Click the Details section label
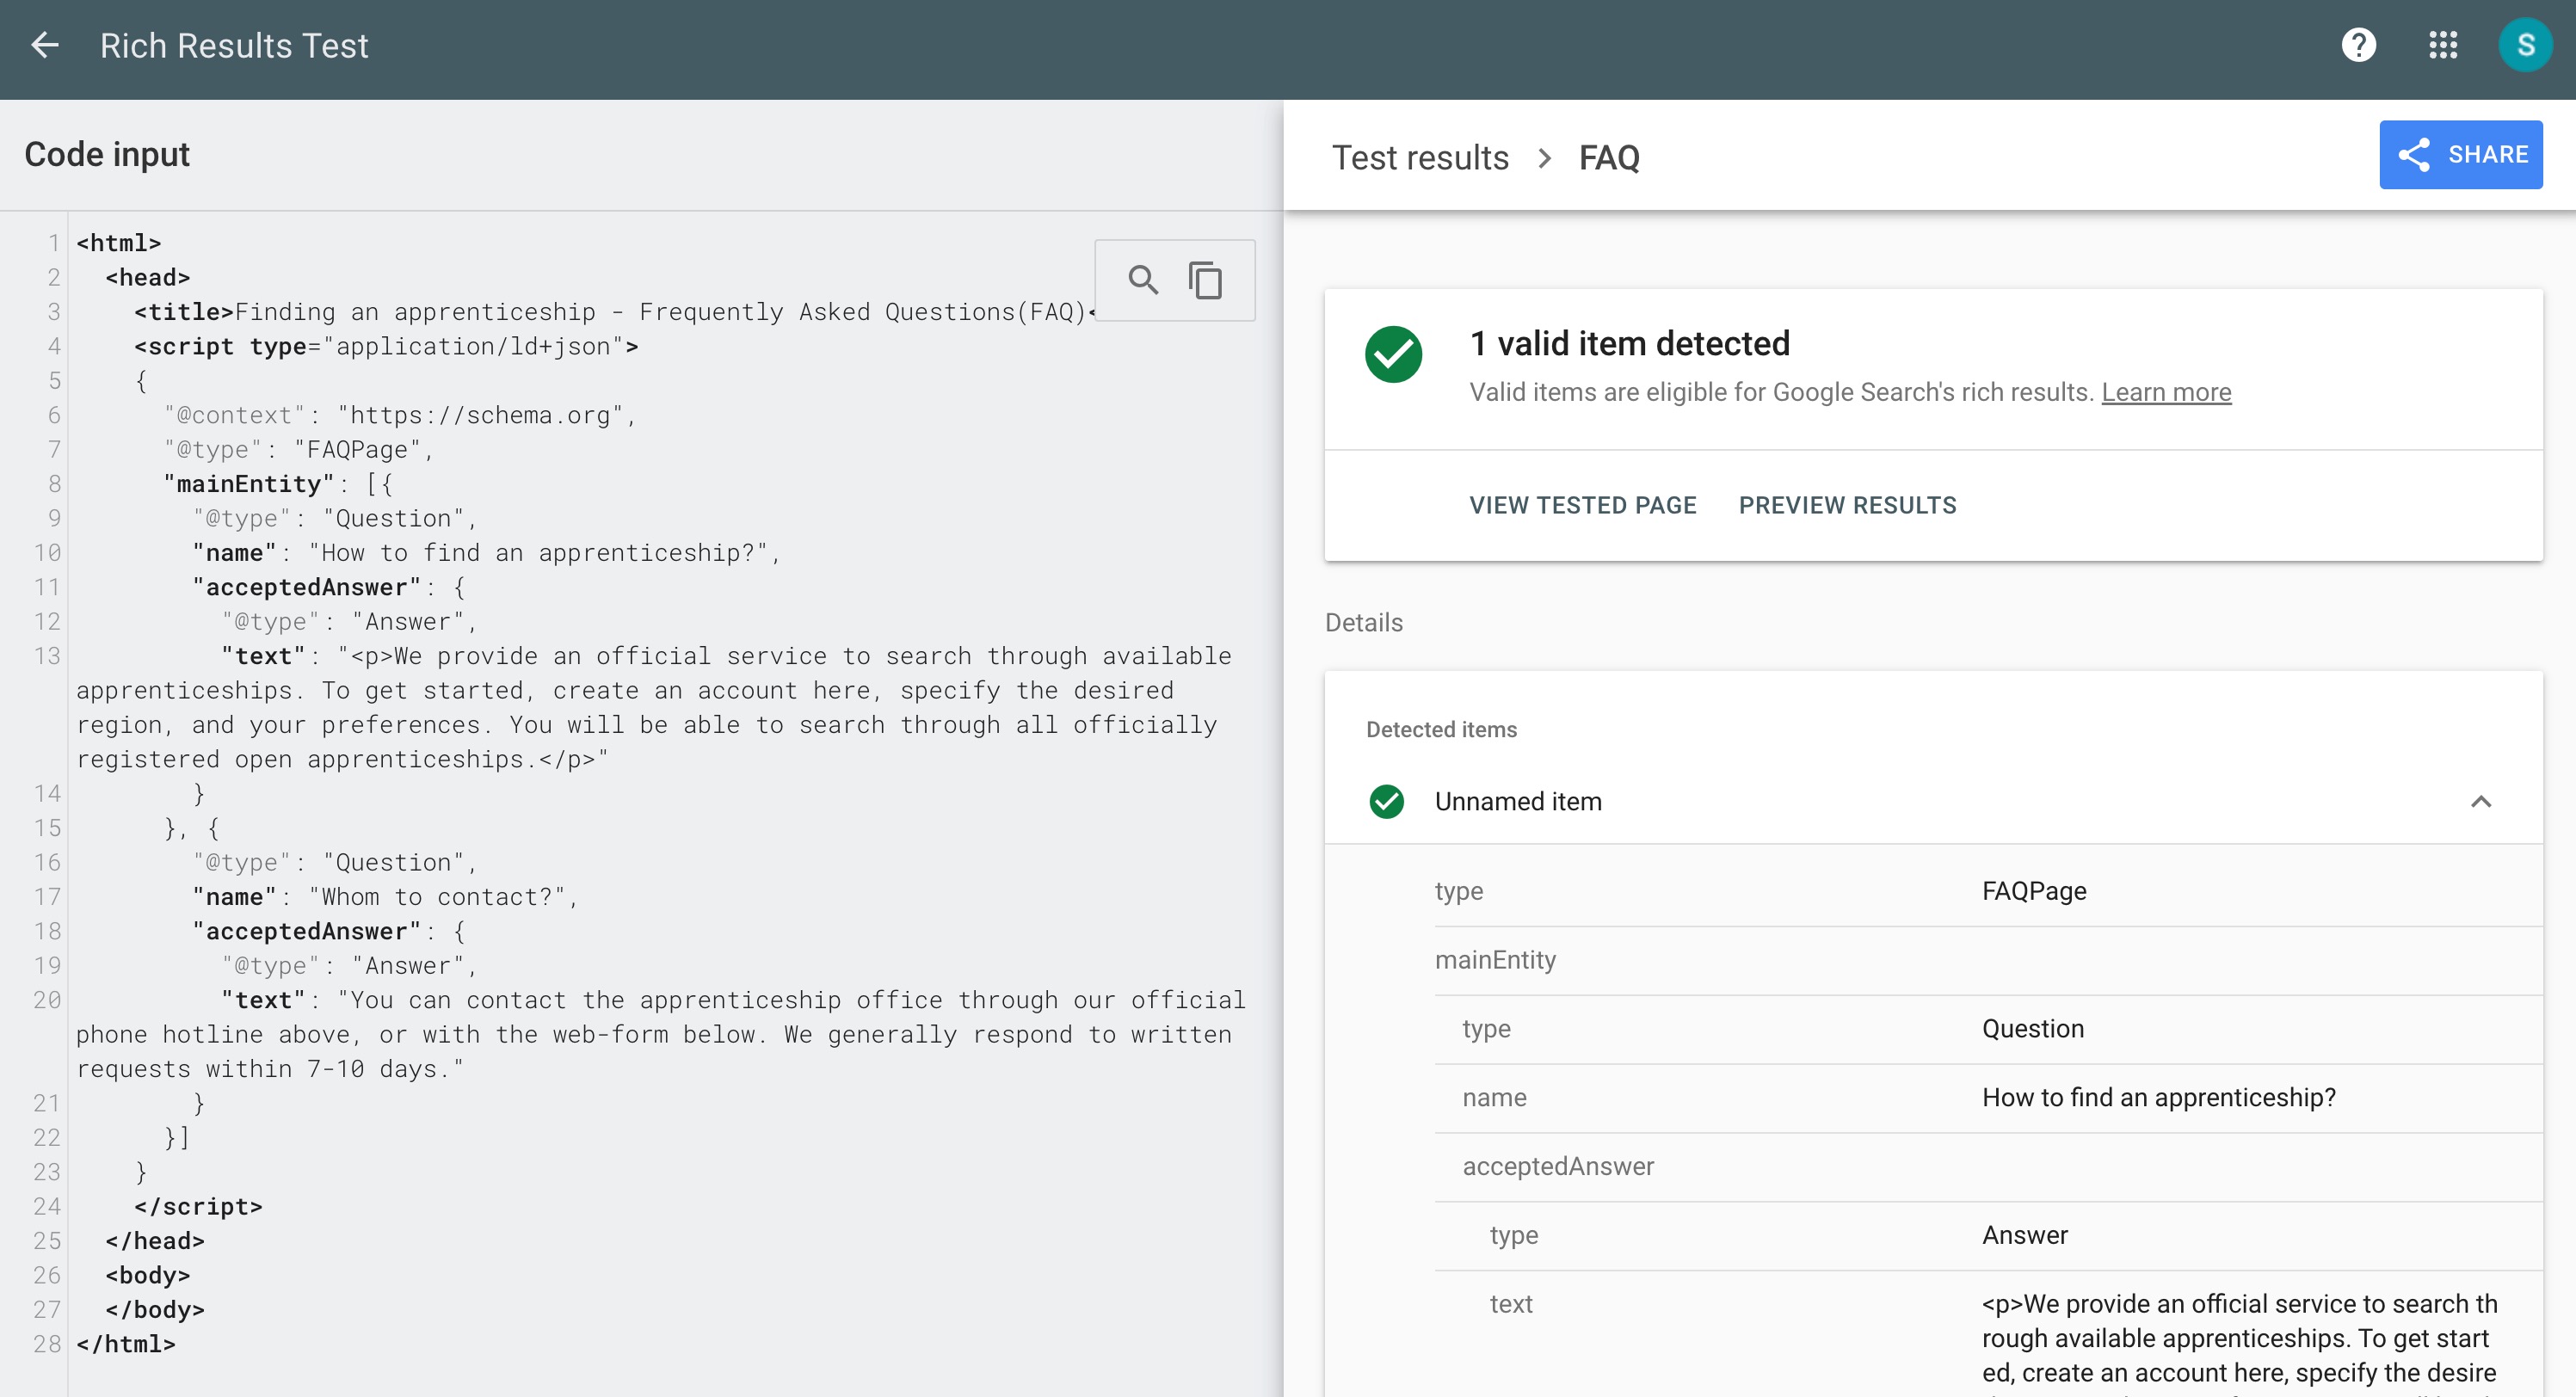The width and height of the screenshot is (2576, 1397). (1363, 623)
